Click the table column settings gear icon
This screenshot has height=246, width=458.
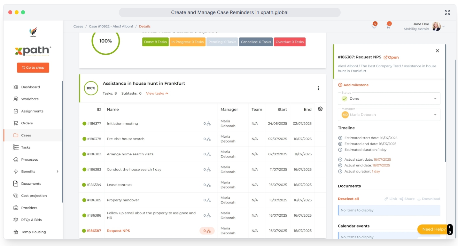[x=320, y=109]
